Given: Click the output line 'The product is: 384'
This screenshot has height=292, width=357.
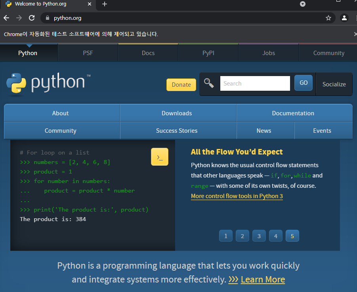Looking at the screenshot, I should click(53, 219).
